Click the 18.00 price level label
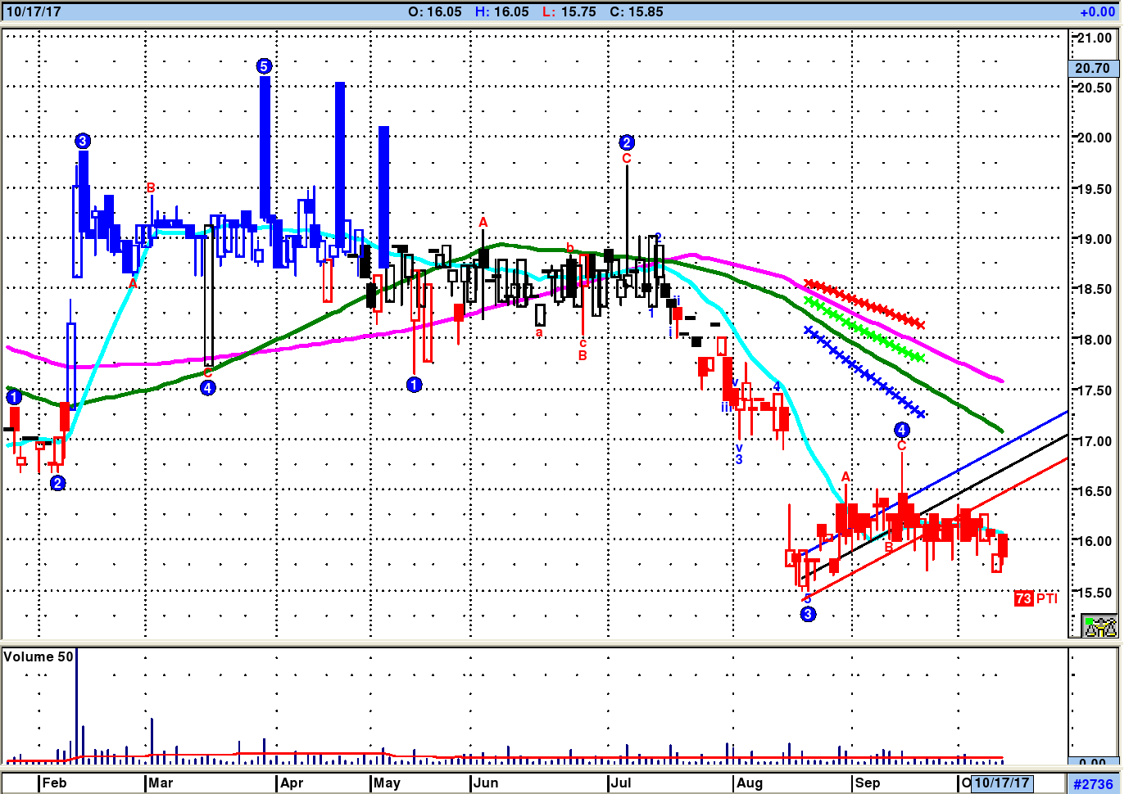1147x794 pixels. [1095, 341]
